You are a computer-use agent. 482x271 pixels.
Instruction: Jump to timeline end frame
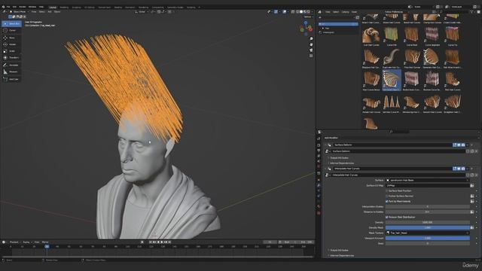169,242
